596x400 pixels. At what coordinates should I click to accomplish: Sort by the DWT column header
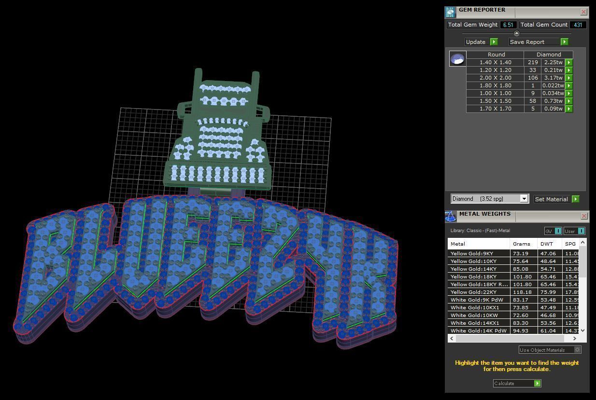[550, 244]
